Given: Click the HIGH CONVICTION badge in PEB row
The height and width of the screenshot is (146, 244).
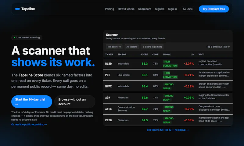Looking at the screenshot, I should 170,75.
